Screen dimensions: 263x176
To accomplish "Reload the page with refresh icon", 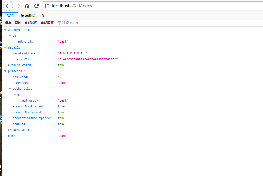I will pos(37,6).
